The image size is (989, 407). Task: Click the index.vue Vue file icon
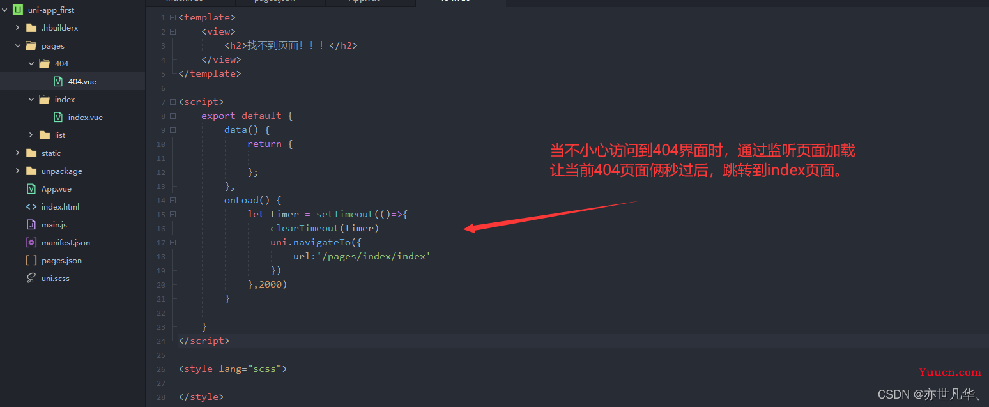point(58,118)
